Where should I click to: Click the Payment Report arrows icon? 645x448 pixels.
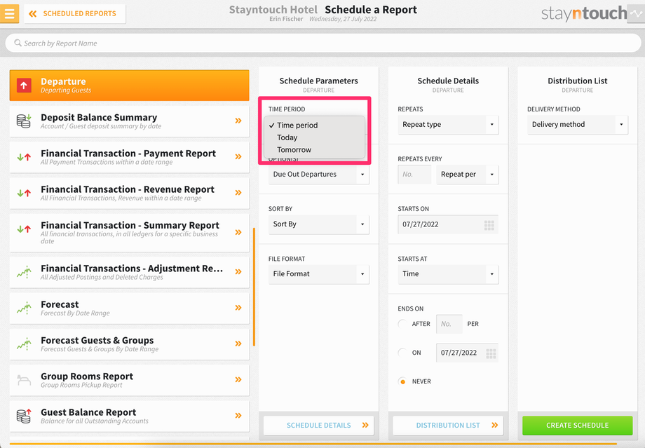click(24, 157)
